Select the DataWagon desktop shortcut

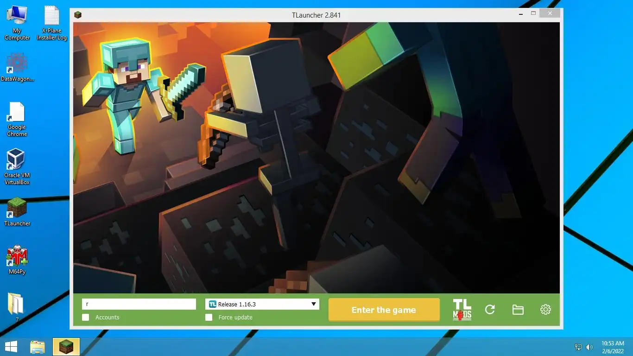pyautogui.click(x=17, y=67)
